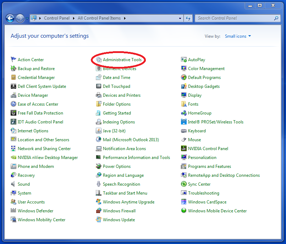
Task: Click the Backup and Restore icon
Action: (13, 68)
